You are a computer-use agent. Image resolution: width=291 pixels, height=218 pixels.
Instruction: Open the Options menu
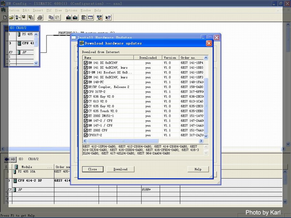pos(71,11)
